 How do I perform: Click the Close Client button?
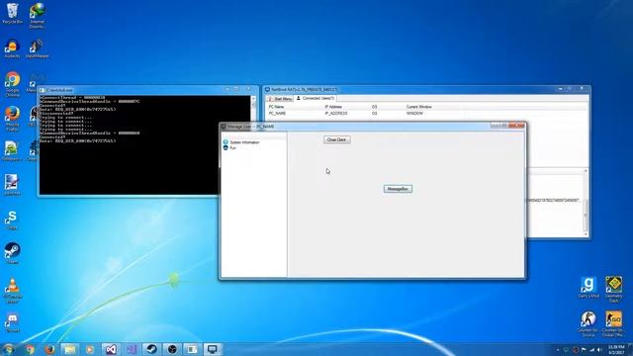[x=336, y=139]
